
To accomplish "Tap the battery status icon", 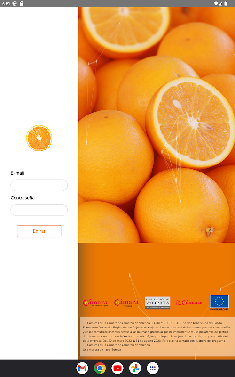I will click(226, 3).
